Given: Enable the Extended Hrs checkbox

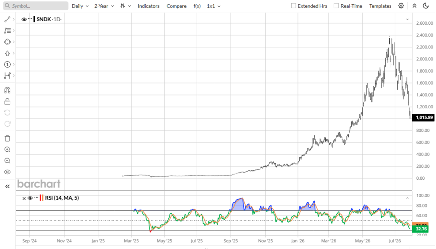Looking at the screenshot, I should [x=293, y=6].
